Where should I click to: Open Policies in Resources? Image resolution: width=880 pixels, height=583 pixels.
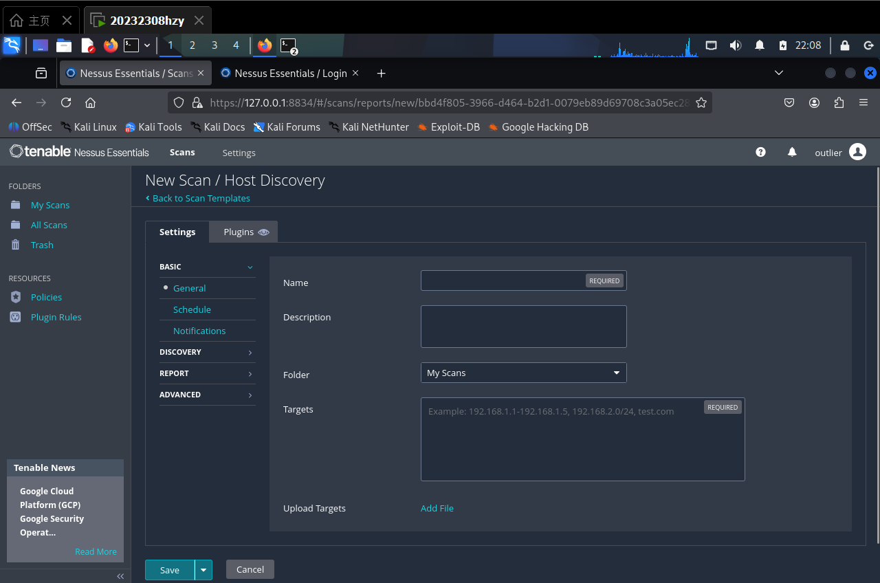click(46, 297)
